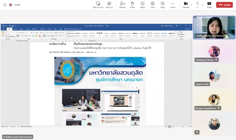The width and height of the screenshot is (236, 140).
Task: Click the Take control icon
Action: pyautogui.click(x=98, y=4)
